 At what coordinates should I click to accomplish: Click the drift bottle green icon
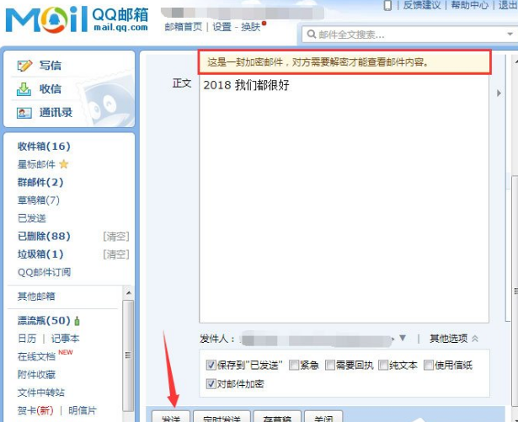(x=77, y=321)
